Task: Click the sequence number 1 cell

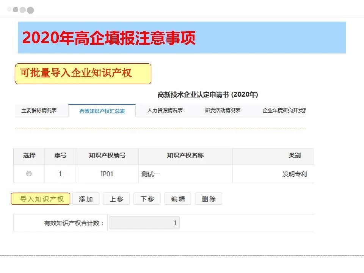Action: tap(60, 174)
